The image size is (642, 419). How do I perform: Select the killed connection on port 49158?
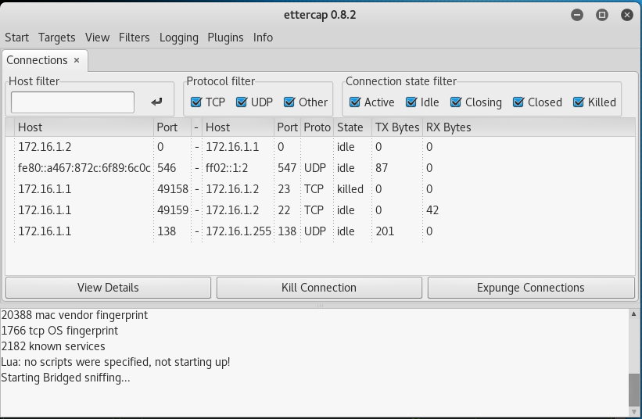click(320, 189)
